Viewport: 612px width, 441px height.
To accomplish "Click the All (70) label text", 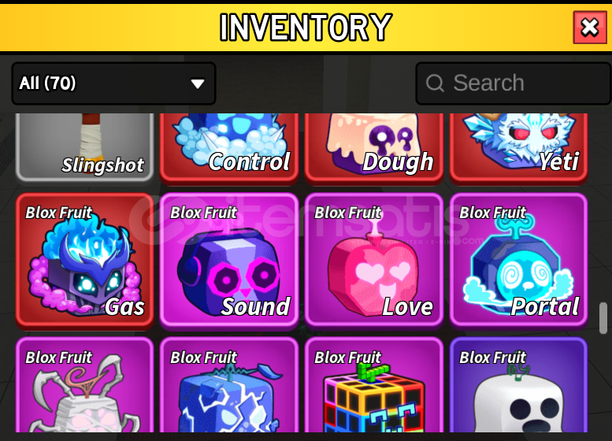I will coord(47,83).
